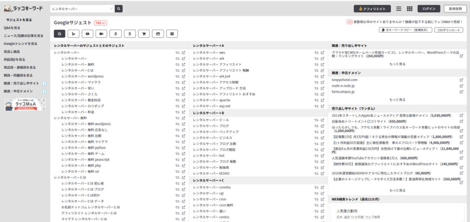
Task: Open the hamburger list menu icon
Action: click(399, 9)
